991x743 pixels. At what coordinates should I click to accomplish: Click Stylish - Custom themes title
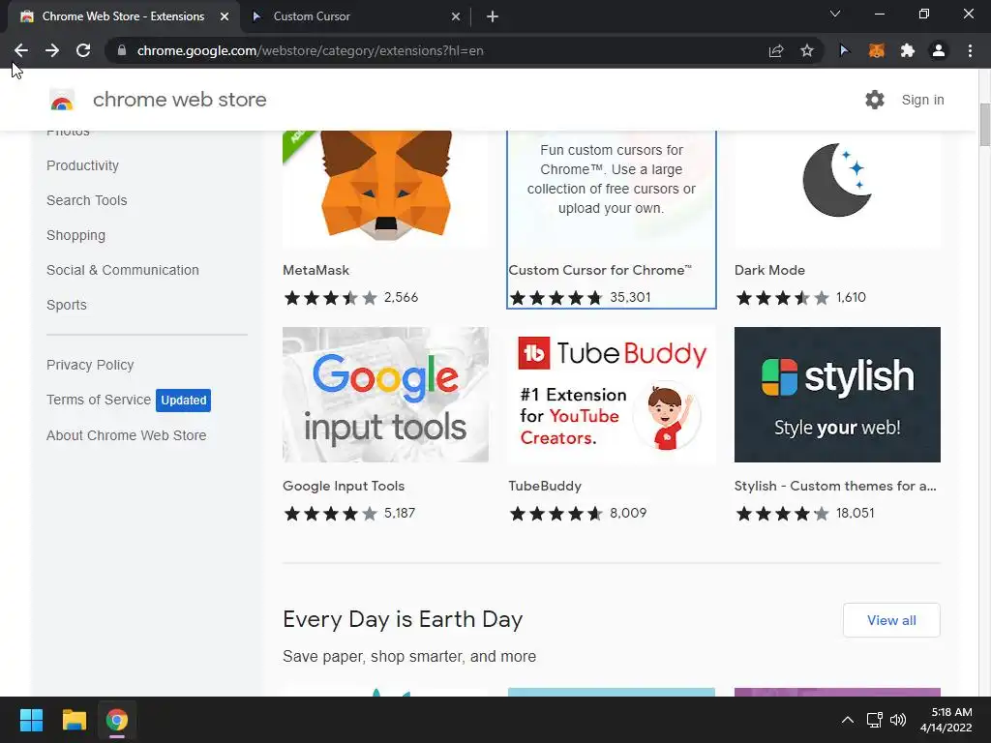(x=835, y=486)
